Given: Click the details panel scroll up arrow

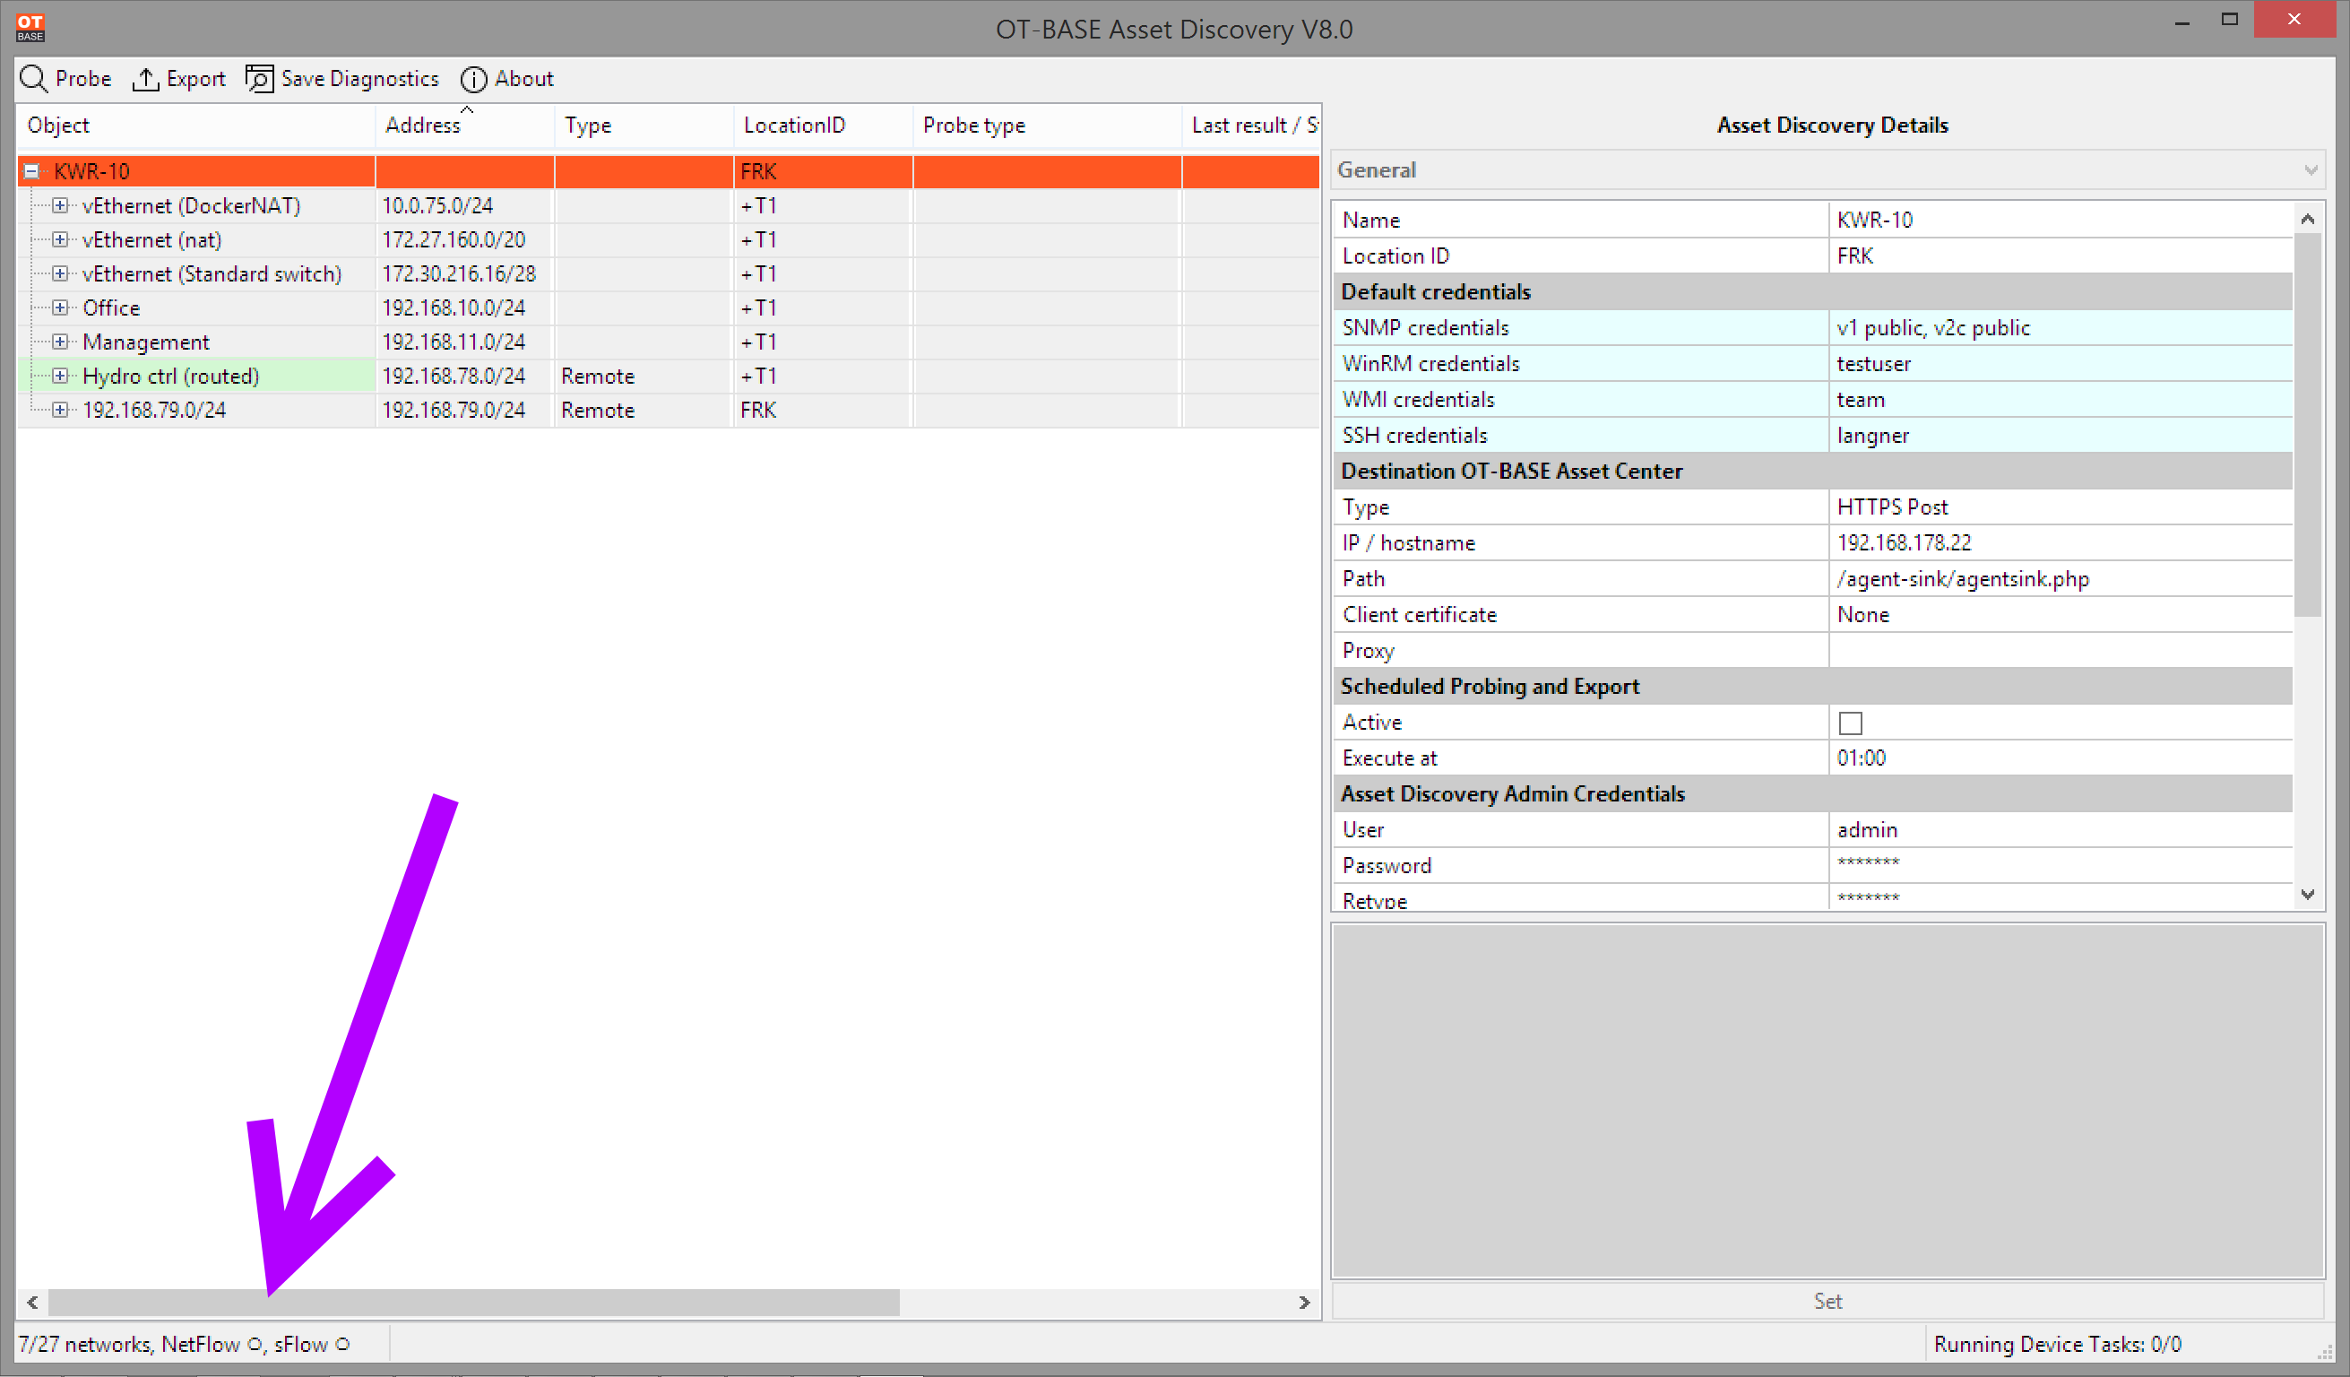Looking at the screenshot, I should [x=2307, y=220].
